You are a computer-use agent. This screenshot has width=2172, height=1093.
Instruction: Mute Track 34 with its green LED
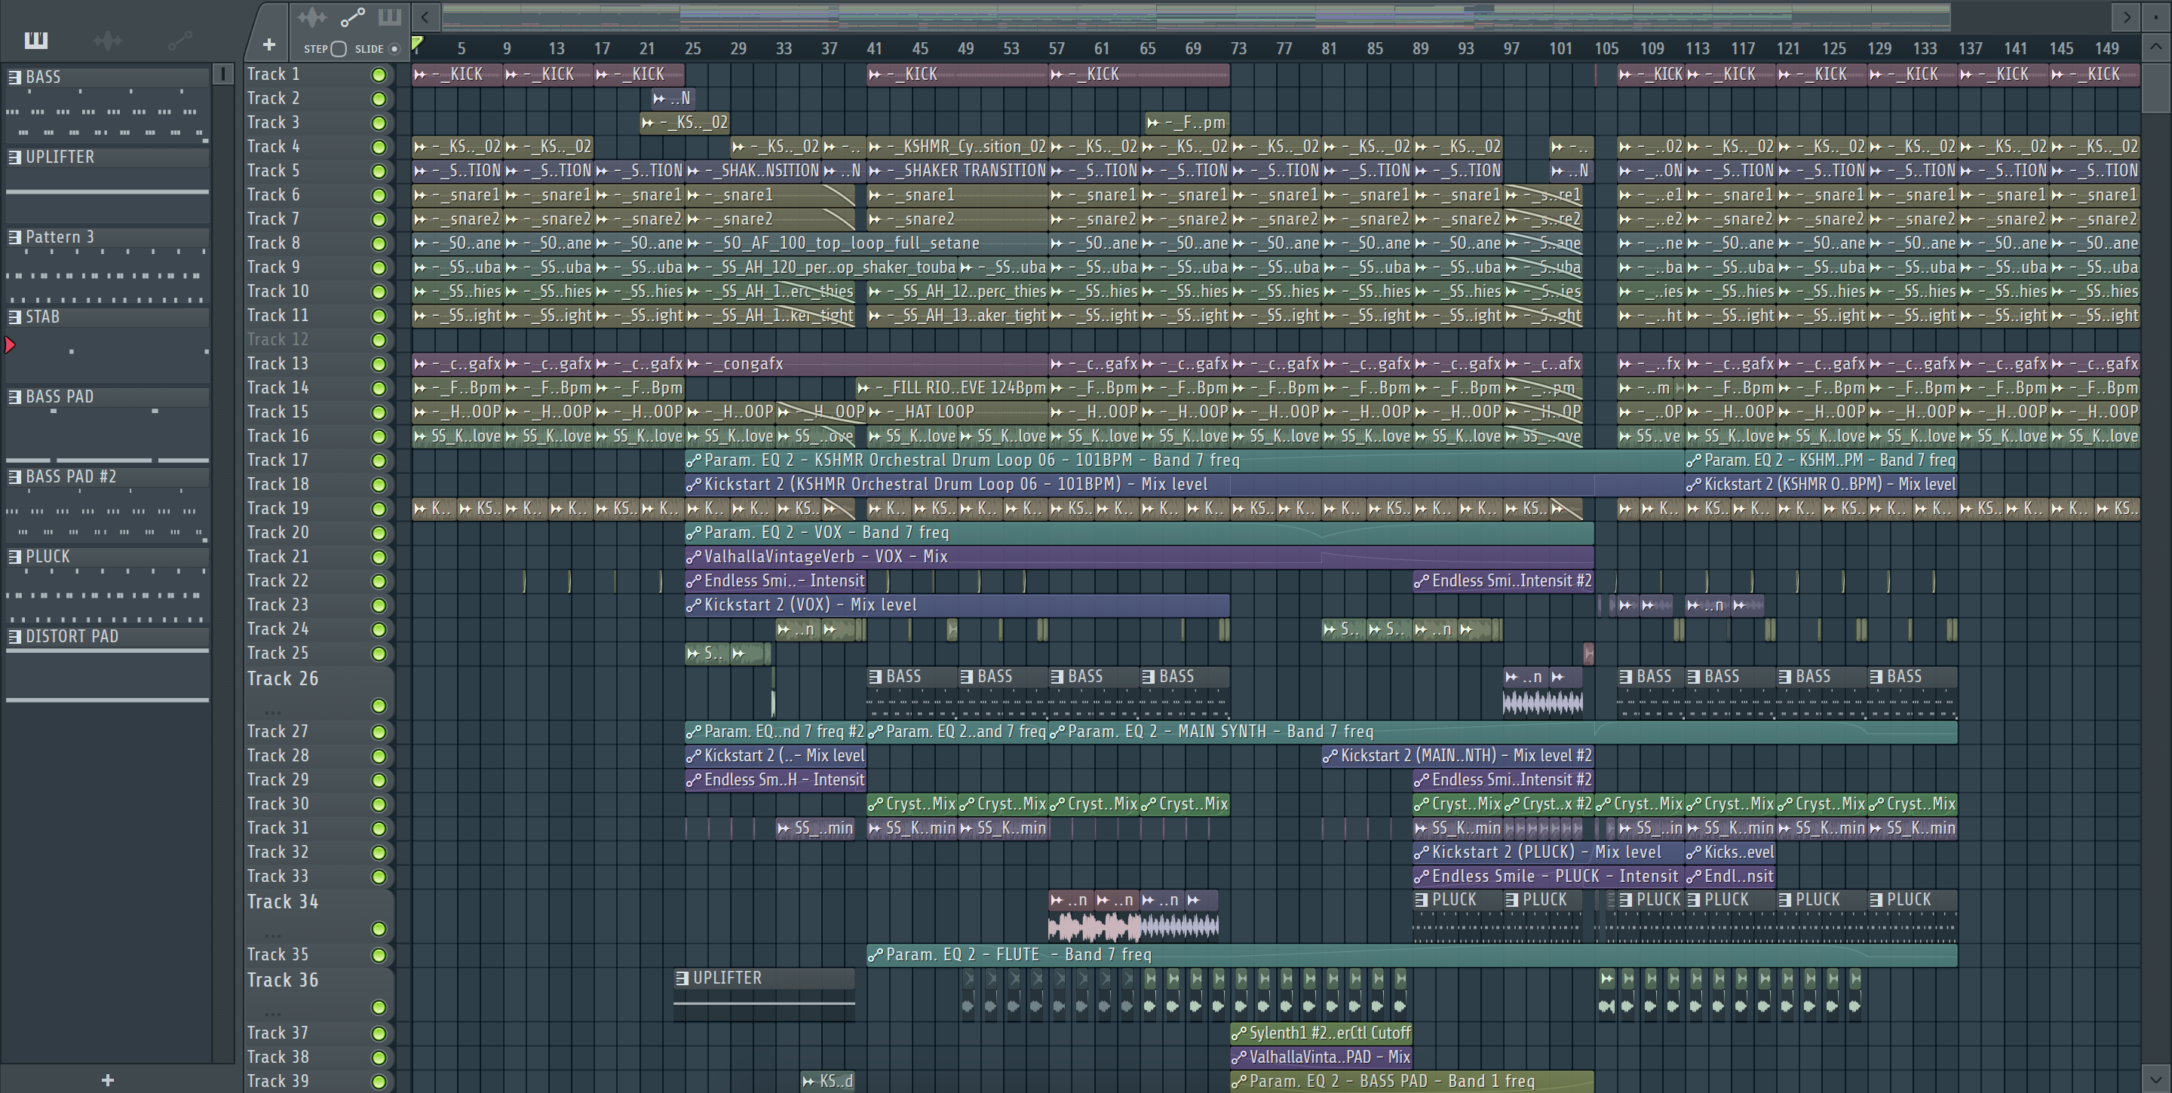click(x=379, y=929)
